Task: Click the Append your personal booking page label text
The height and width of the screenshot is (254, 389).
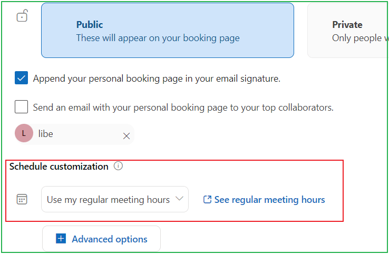Action: click(157, 79)
